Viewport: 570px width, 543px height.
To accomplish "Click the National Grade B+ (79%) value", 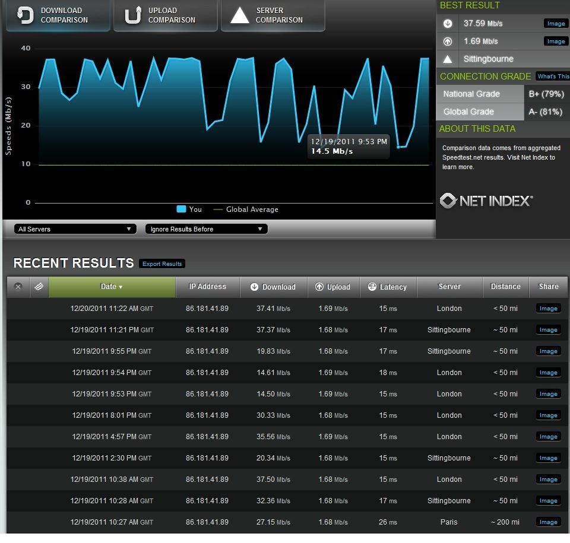I will click(546, 94).
